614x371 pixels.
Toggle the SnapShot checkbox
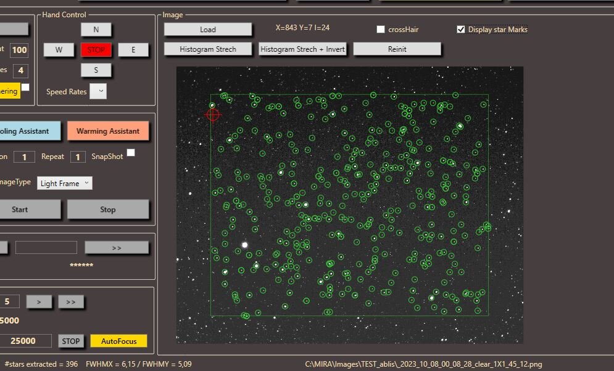131,152
